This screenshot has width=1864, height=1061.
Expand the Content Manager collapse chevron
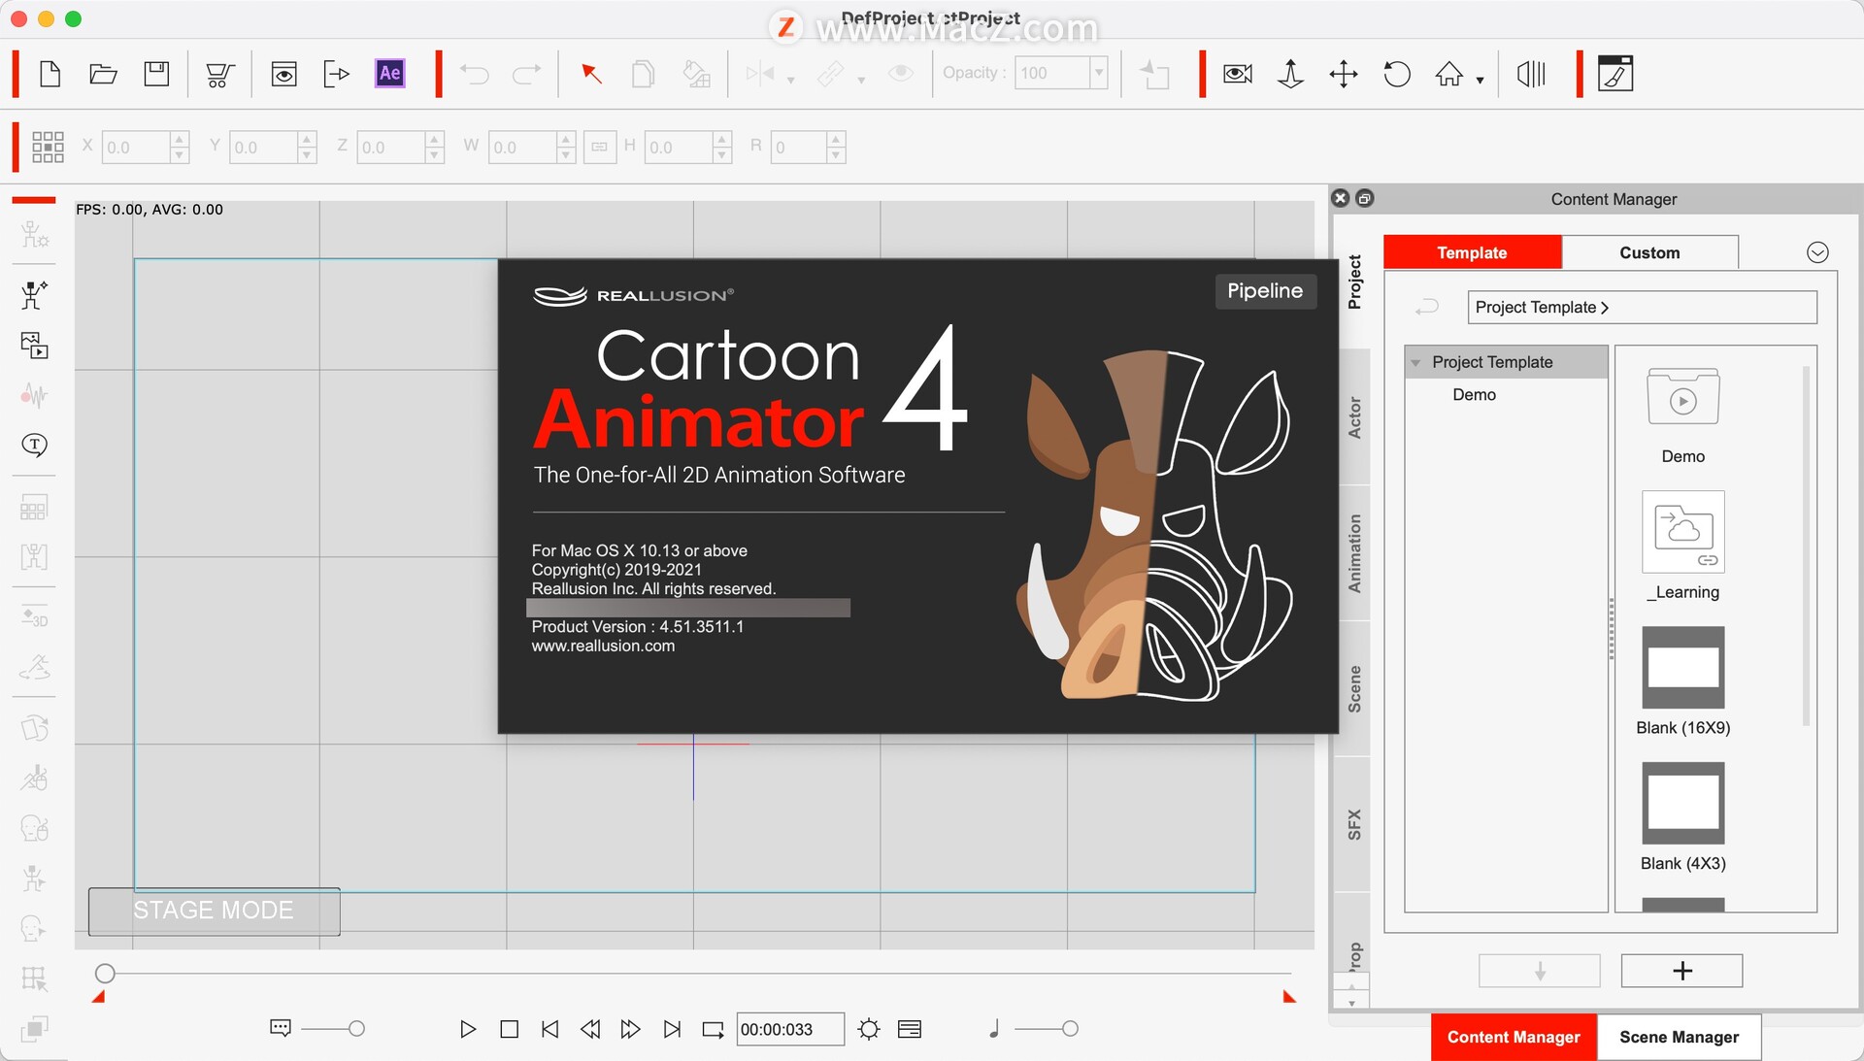tap(1816, 251)
